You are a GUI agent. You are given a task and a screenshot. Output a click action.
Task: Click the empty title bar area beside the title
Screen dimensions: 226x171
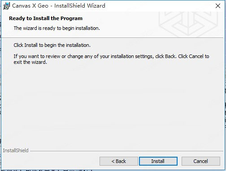pyautogui.click(x=158, y=6)
